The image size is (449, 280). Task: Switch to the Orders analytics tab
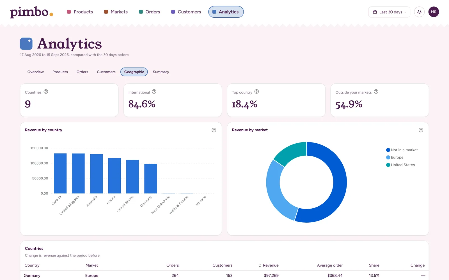click(82, 72)
